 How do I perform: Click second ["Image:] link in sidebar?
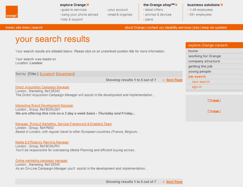click(x=214, y=111)
